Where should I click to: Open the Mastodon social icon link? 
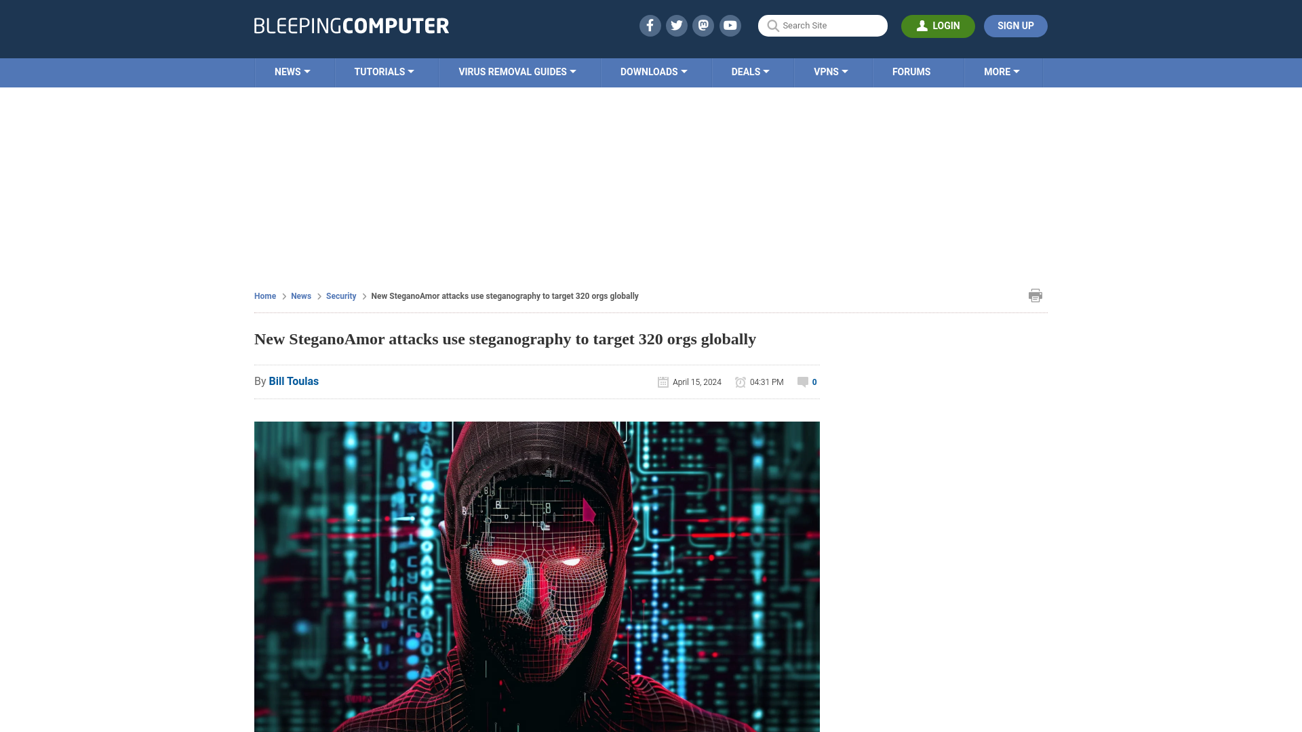[x=704, y=25]
